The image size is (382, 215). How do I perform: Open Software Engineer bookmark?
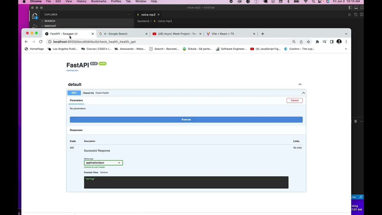point(231,49)
